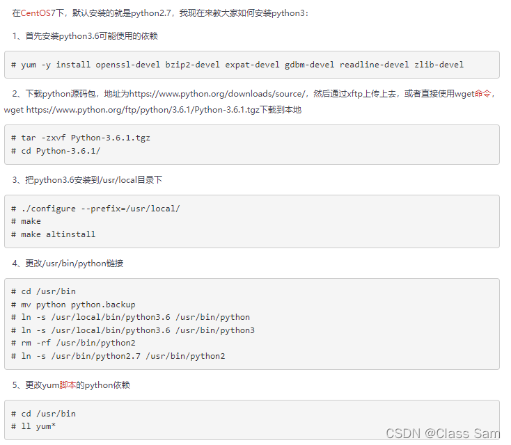Click the tar -zxvf Python-3.6.1.tgz line
Screen dimensions: 511x445
81,138
